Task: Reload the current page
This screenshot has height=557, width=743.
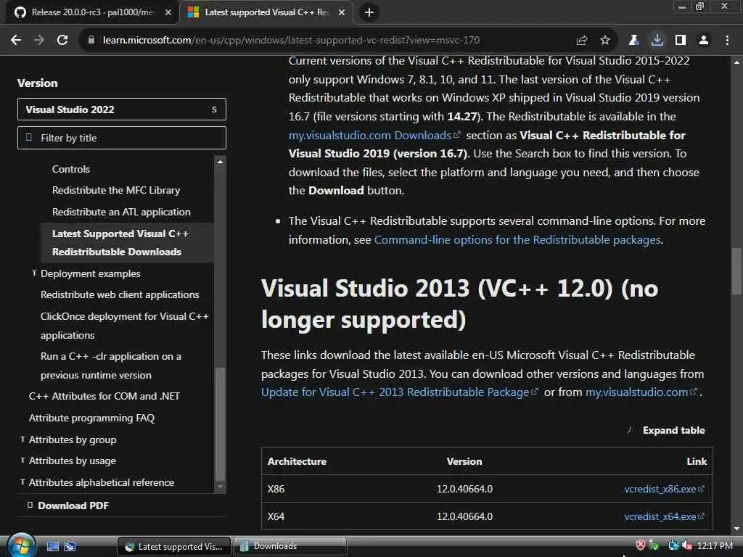Action: pos(62,41)
